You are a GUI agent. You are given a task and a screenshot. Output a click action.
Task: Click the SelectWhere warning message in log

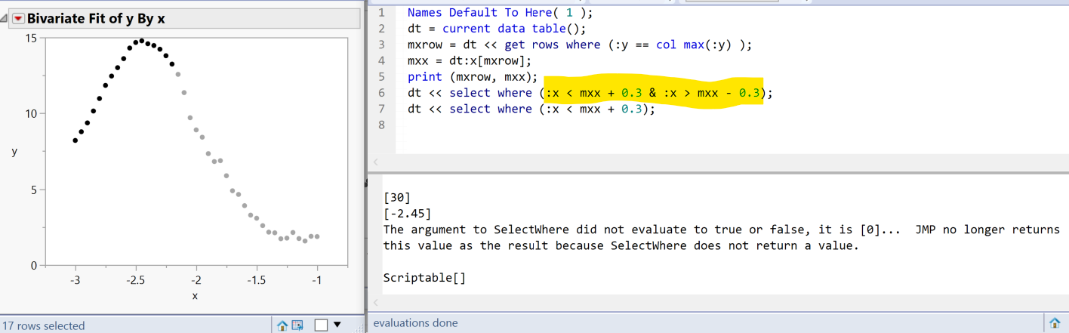721,237
